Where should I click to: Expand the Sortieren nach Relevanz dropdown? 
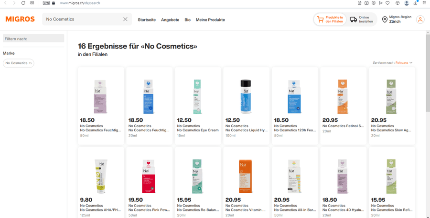pos(392,63)
